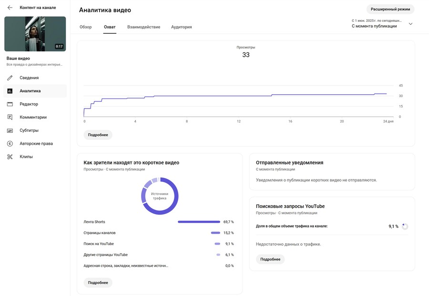Click the 69,7 % bar for Лента Shorts

(199, 222)
